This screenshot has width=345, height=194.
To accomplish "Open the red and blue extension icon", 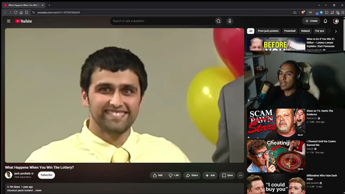I will [316, 12].
